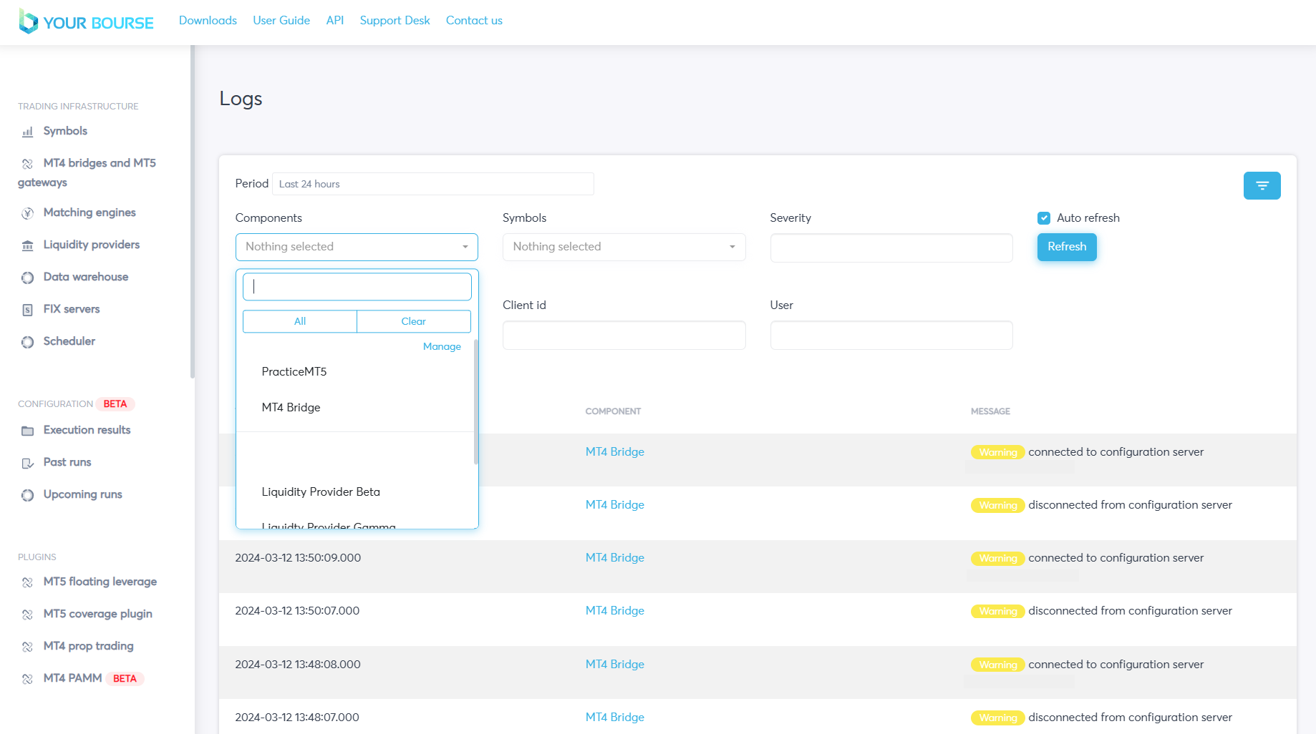Viewport: 1316px width, 734px height.
Task: Click the Your Bourse logo
Action: (x=86, y=22)
